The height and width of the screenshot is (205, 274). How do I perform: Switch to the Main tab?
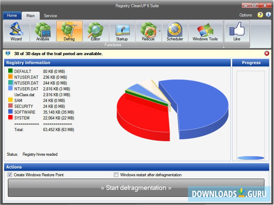pos(31,16)
